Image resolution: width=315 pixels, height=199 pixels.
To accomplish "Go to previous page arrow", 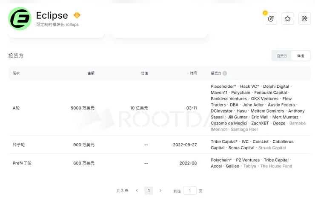I will click(x=137, y=190).
